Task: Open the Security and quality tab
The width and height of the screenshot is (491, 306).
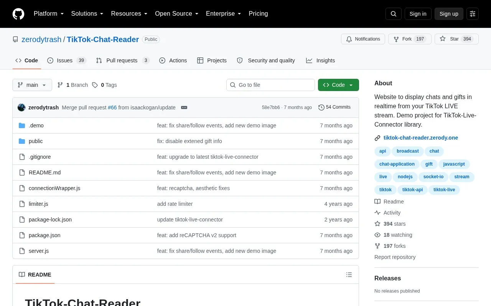Action: [266, 60]
